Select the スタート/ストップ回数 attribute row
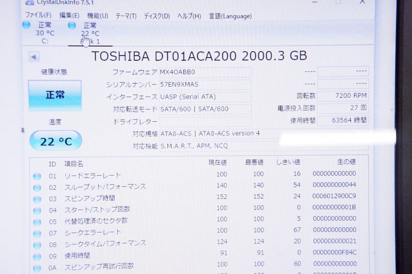This screenshot has height=274, width=412. point(199,209)
